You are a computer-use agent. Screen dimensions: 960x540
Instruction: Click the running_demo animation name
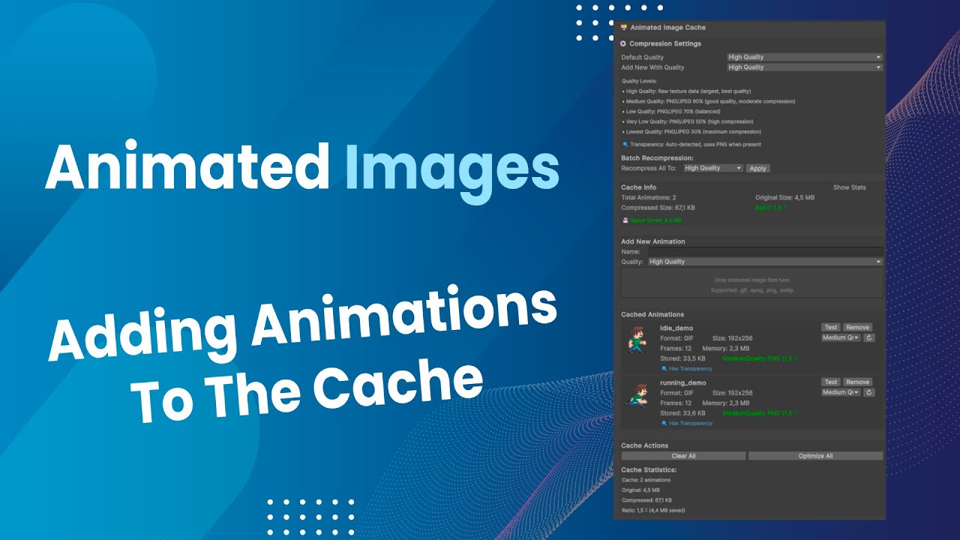pos(682,382)
